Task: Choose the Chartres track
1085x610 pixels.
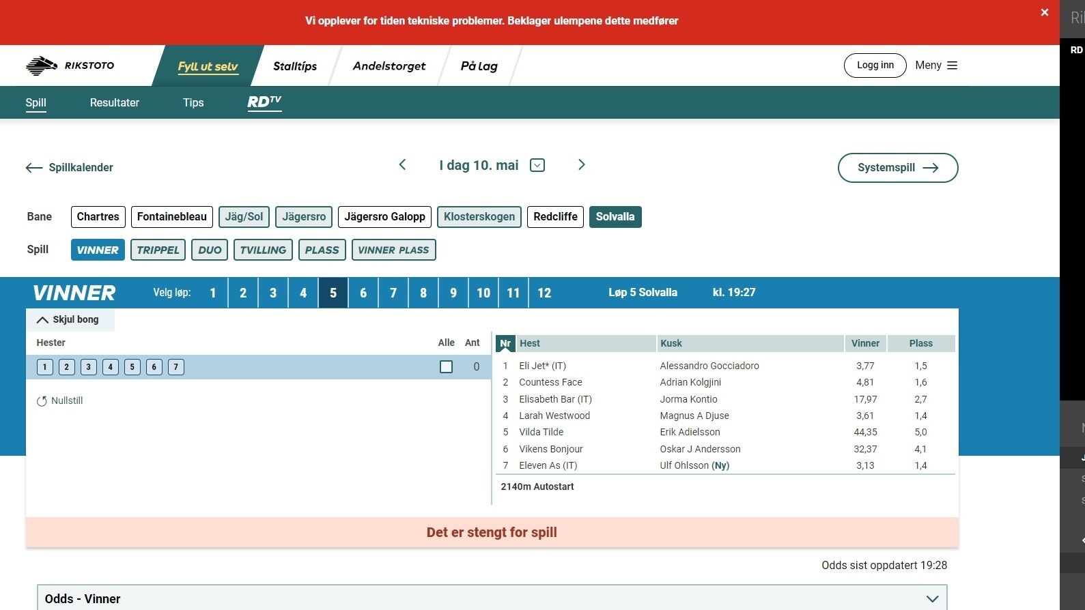Action: pos(98,217)
